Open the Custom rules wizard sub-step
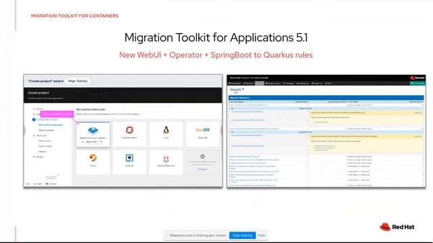The height and width of the screenshot is (243, 433). pos(45,141)
